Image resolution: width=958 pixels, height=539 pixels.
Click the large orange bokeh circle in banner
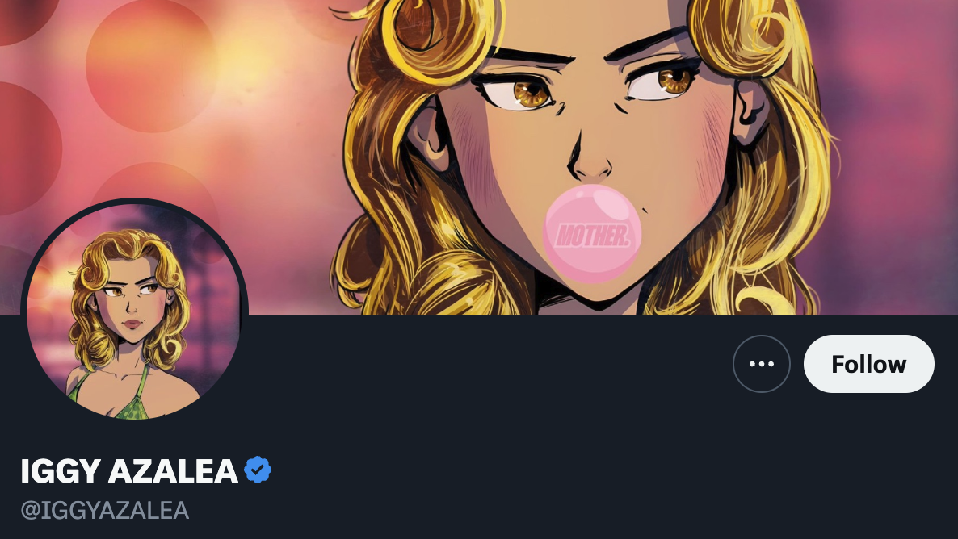151,65
